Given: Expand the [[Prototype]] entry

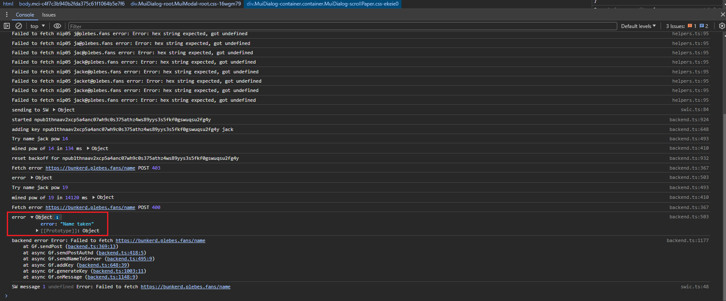Looking at the screenshot, I should pyautogui.click(x=37, y=231).
